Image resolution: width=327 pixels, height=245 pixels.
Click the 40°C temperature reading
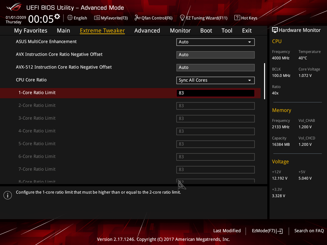coord(303,58)
